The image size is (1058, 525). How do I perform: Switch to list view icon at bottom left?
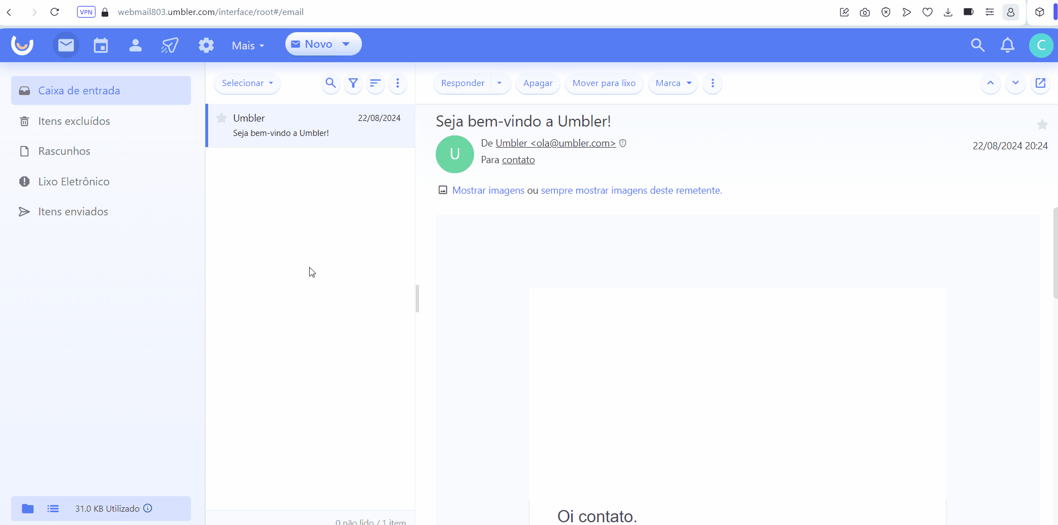(x=53, y=508)
